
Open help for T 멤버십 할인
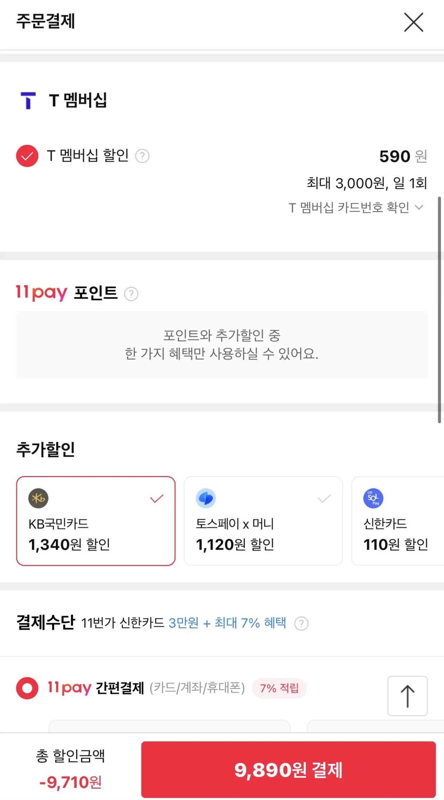click(x=142, y=156)
